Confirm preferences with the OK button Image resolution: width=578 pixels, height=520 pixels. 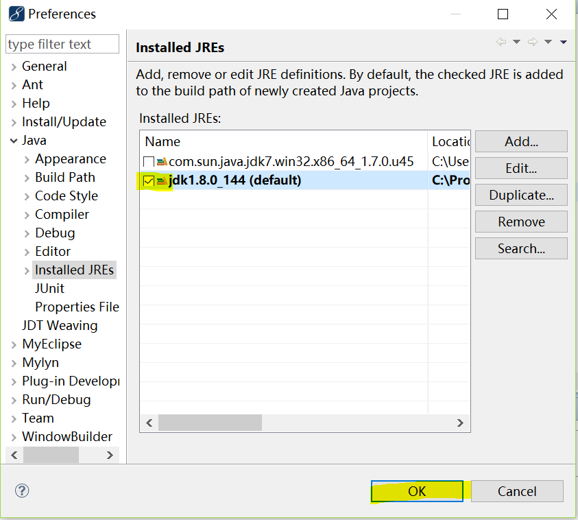(417, 491)
